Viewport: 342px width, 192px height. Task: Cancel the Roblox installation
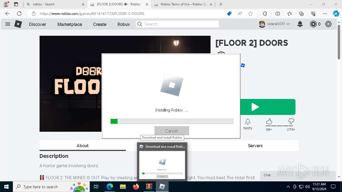tap(172, 131)
